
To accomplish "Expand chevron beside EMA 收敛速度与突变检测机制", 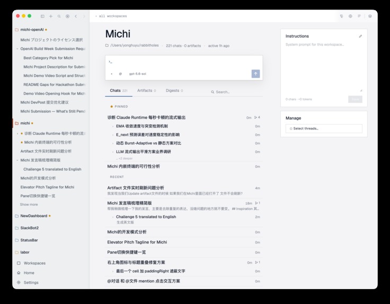I will pyautogui.click(x=113, y=126).
